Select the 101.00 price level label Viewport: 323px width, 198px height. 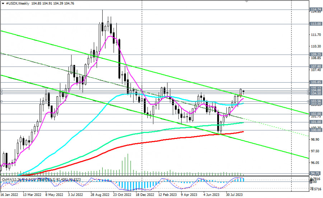click(x=316, y=122)
